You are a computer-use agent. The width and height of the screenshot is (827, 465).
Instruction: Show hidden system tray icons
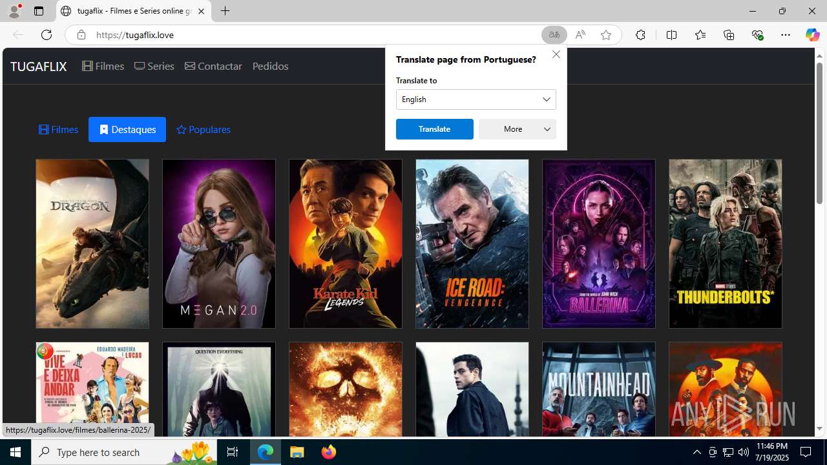tap(696, 452)
